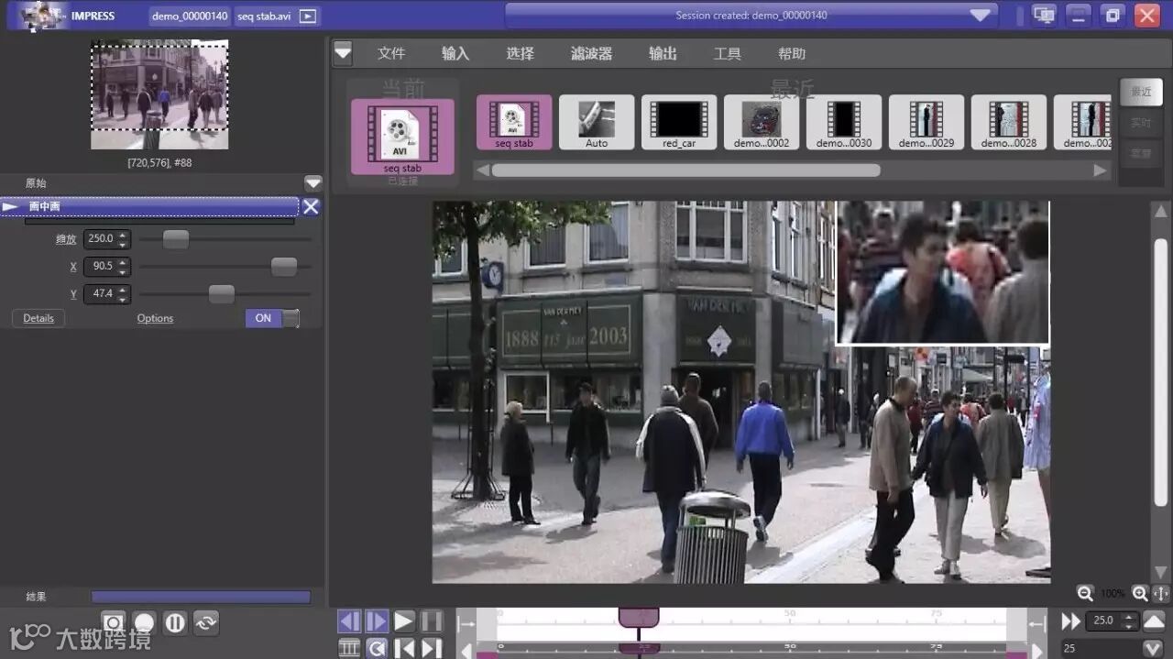The width and height of the screenshot is (1173, 659).
Task: Select the current seq stab AVI source
Action: tap(402, 137)
